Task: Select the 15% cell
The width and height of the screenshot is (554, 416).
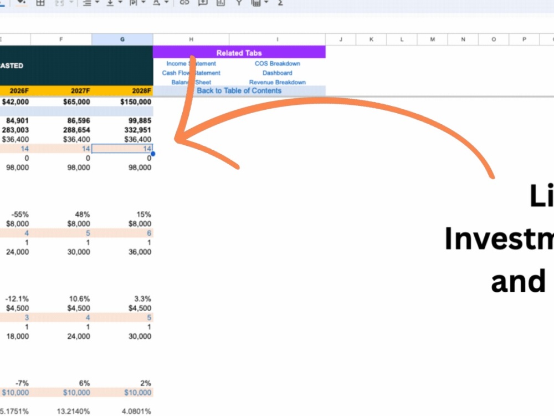Action: 122,214
